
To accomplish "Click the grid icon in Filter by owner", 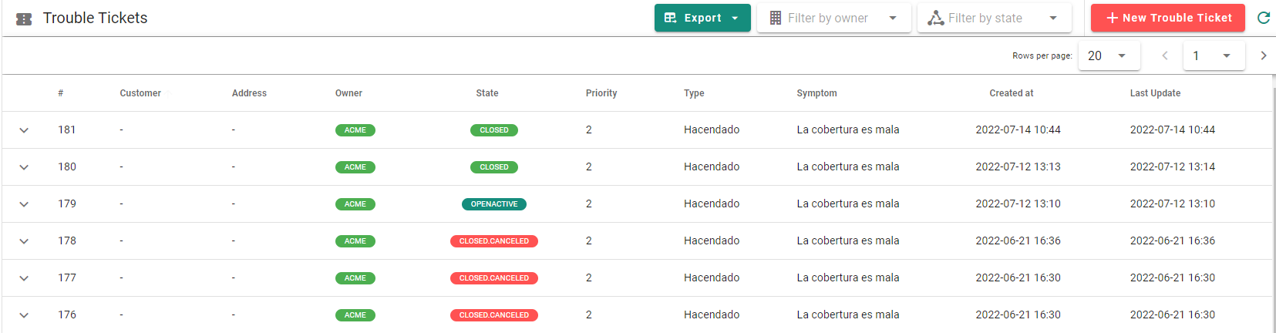I will click(x=776, y=18).
